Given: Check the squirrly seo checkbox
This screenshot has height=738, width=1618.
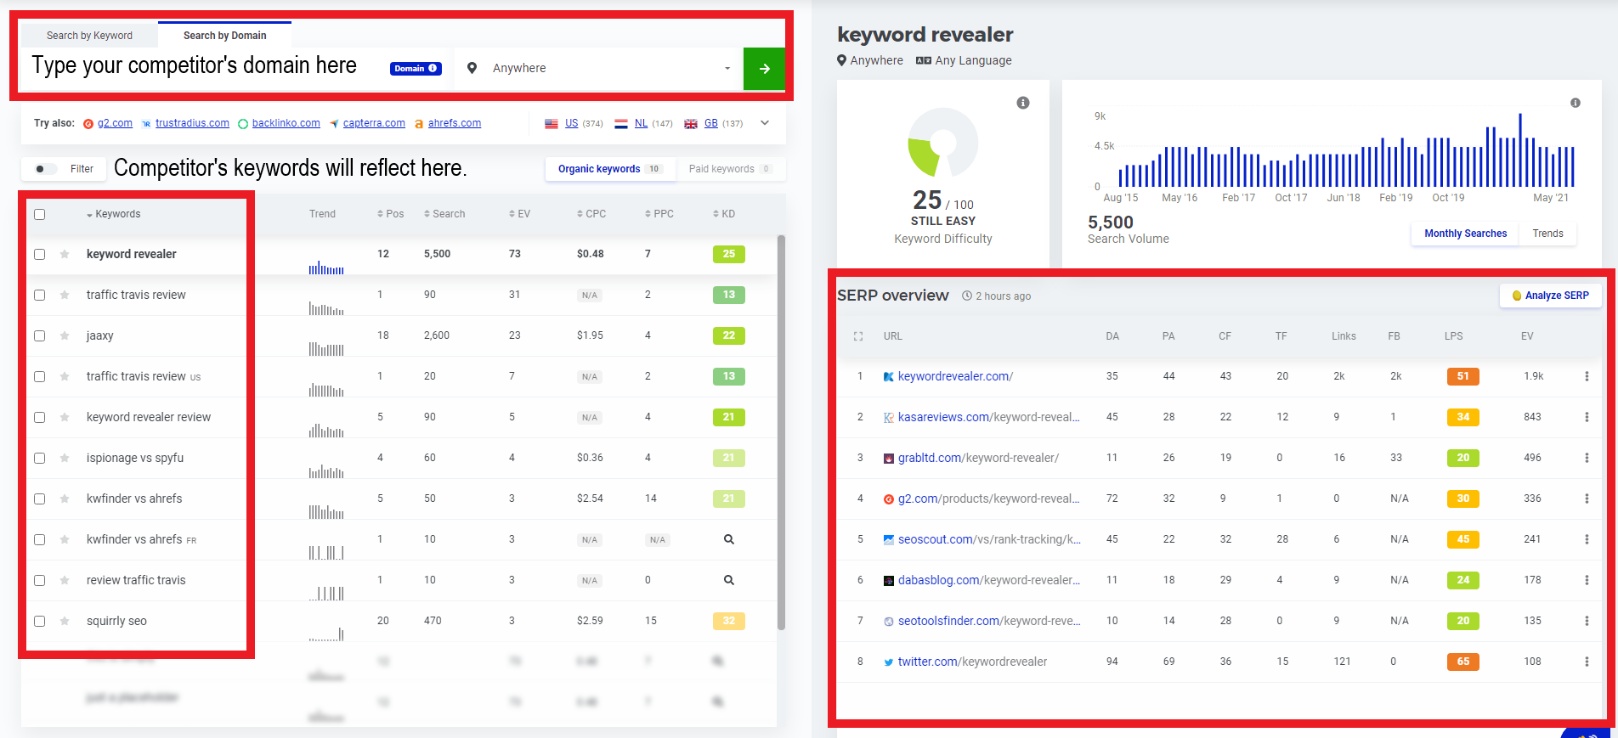Looking at the screenshot, I should click(39, 621).
